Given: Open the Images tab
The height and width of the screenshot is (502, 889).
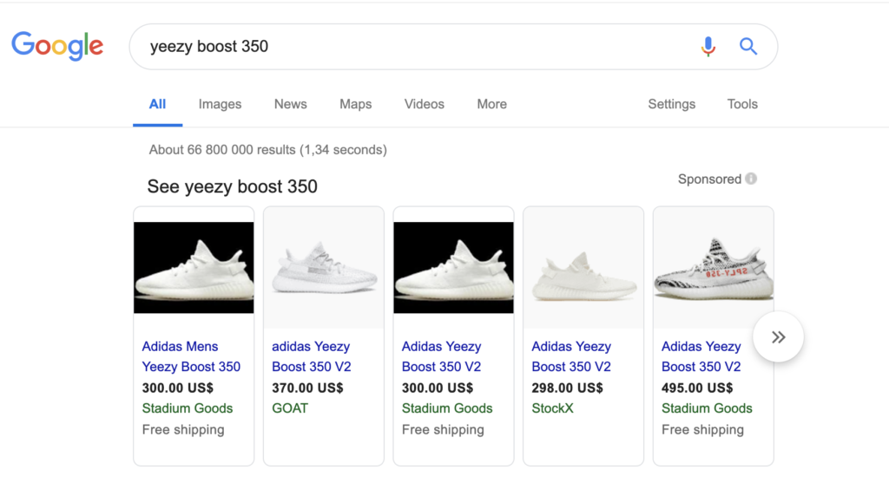Looking at the screenshot, I should [220, 104].
